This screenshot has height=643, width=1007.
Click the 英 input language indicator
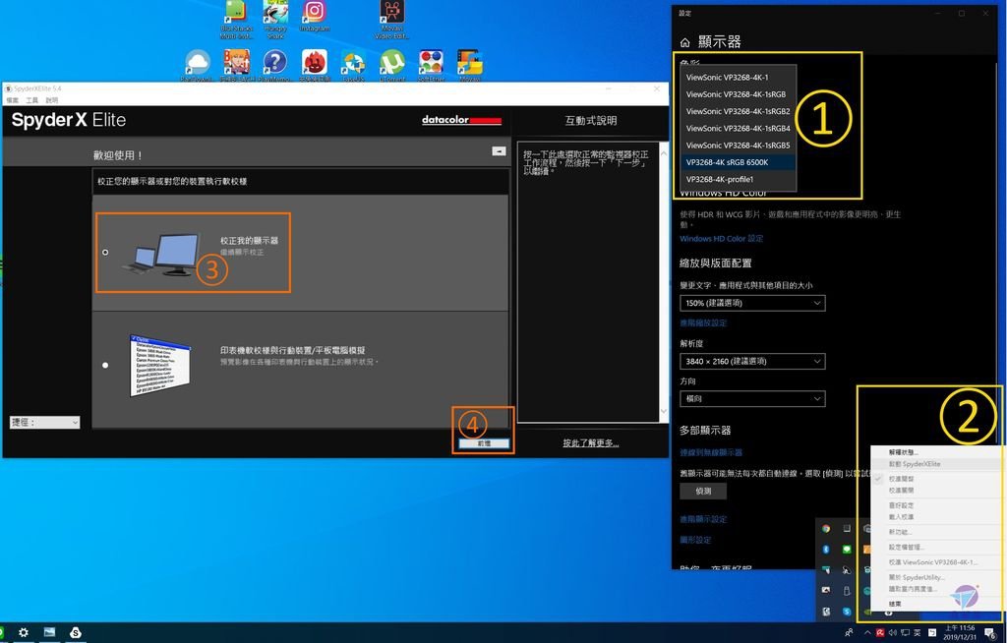coord(918,633)
